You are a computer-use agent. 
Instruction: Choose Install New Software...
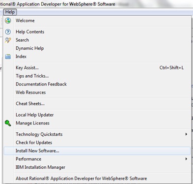coord(97,151)
